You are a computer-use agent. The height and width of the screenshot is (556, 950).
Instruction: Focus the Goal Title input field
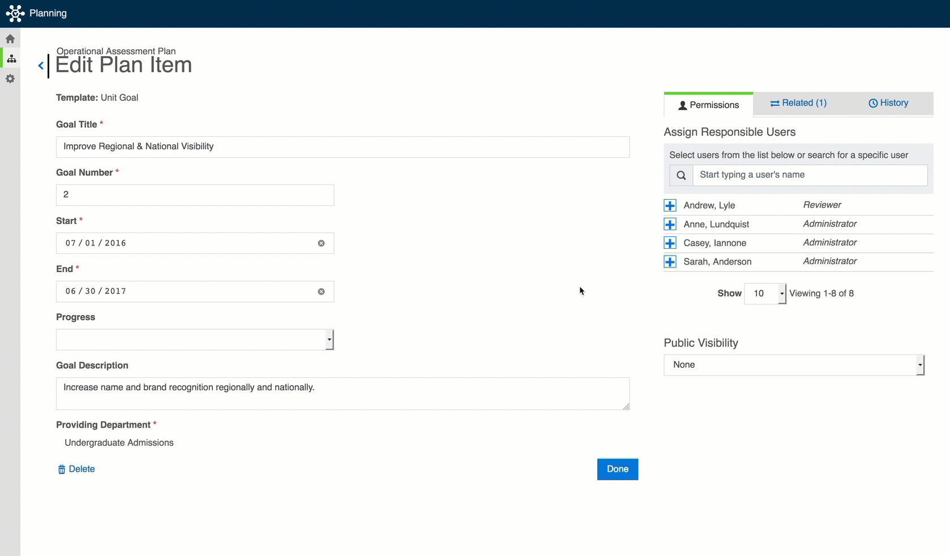pyautogui.click(x=343, y=146)
